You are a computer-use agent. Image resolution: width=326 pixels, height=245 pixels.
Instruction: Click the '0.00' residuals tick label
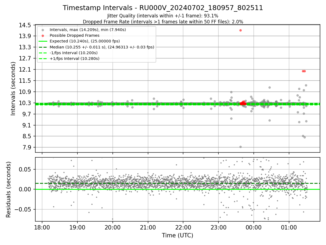pos(25,189)
